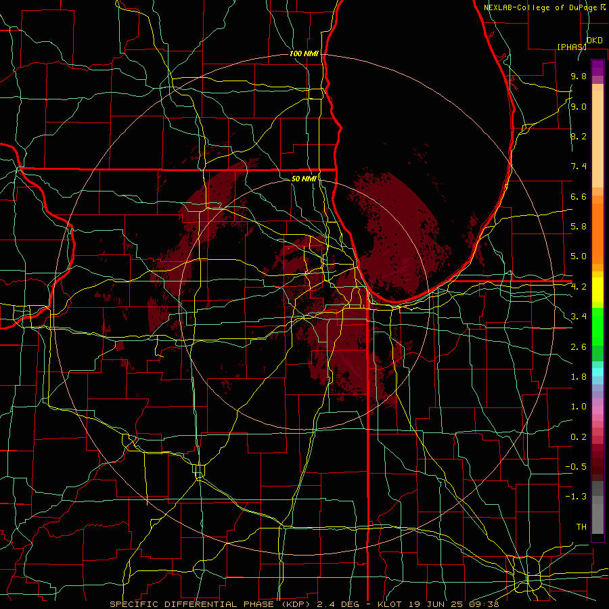Image resolution: width=609 pixels, height=609 pixels.
Task: Click the 8.2 scale value
Action: click(x=579, y=136)
